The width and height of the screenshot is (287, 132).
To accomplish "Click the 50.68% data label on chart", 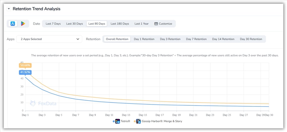I will click(25, 65).
